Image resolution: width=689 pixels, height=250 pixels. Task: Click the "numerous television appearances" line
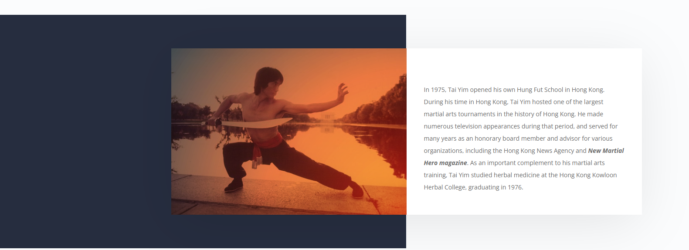click(x=521, y=126)
